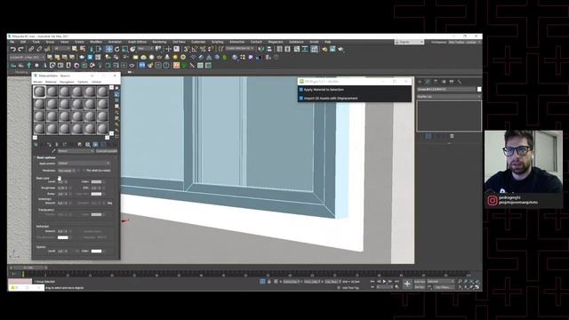The height and width of the screenshot is (320, 569).
Task: Click the Undo arrow in main toolbar
Action: [13, 49]
